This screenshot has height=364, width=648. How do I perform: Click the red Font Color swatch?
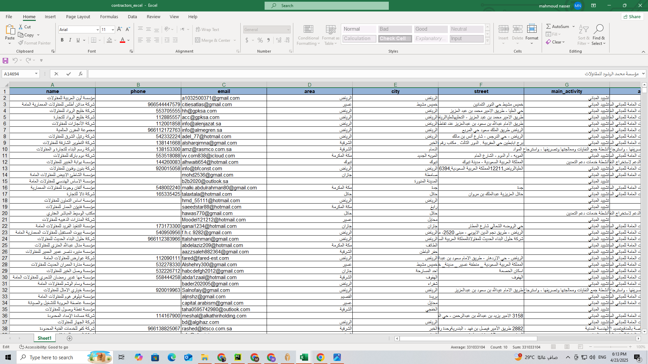(x=123, y=40)
